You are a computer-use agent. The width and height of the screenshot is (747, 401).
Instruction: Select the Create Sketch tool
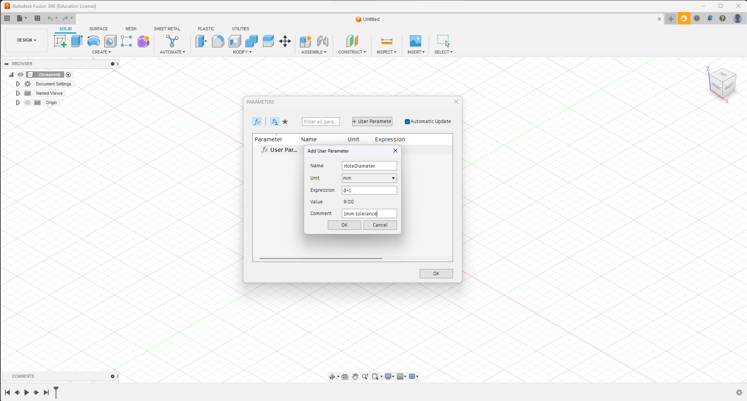[x=60, y=41]
